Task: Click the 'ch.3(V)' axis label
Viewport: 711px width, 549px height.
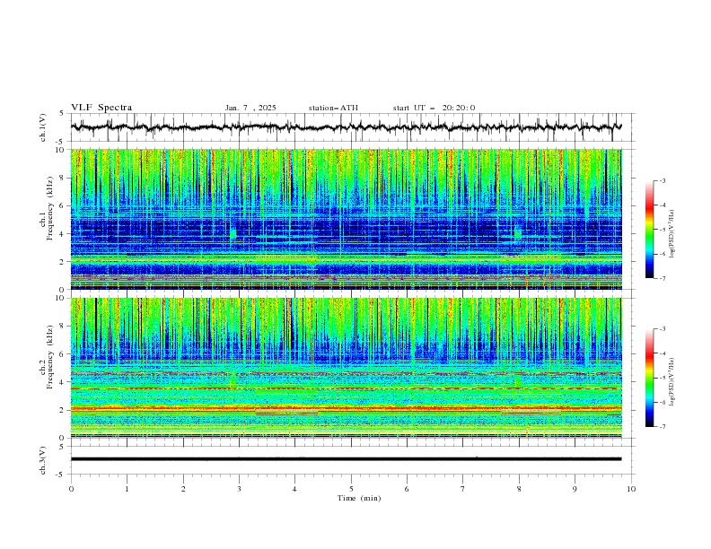Action: click(x=43, y=460)
